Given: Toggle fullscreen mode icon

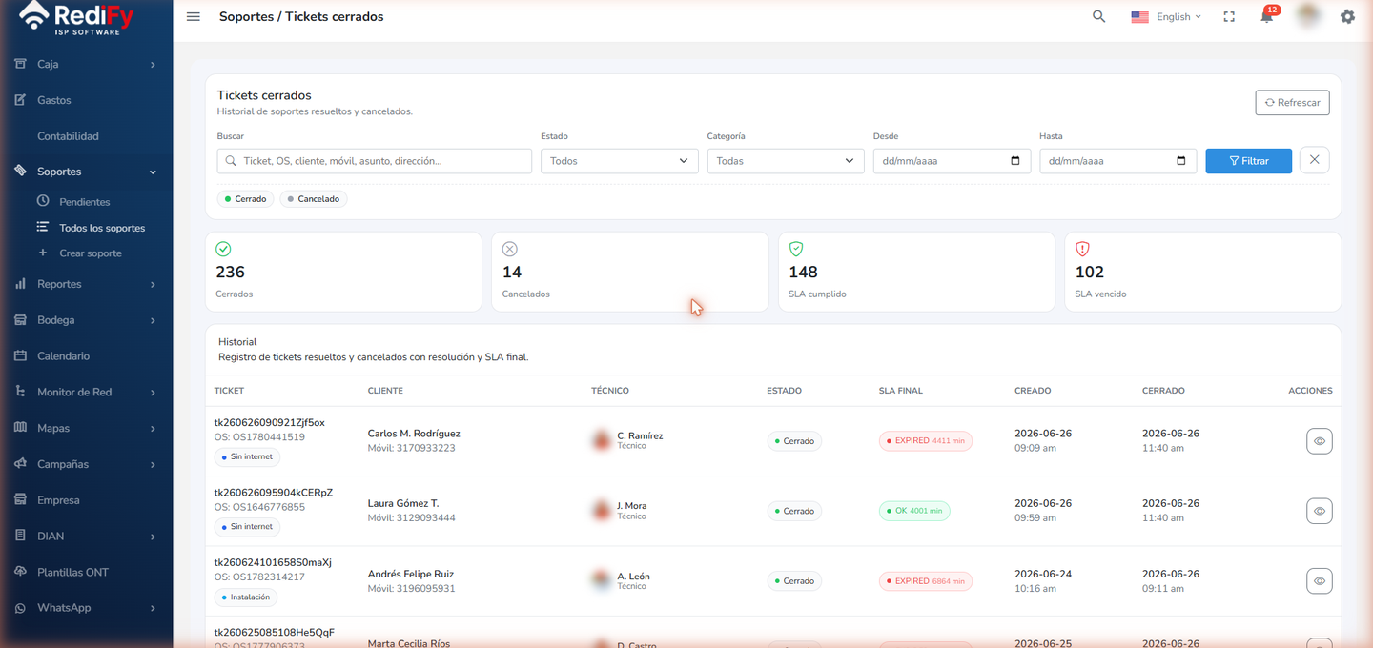Looking at the screenshot, I should (1229, 16).
